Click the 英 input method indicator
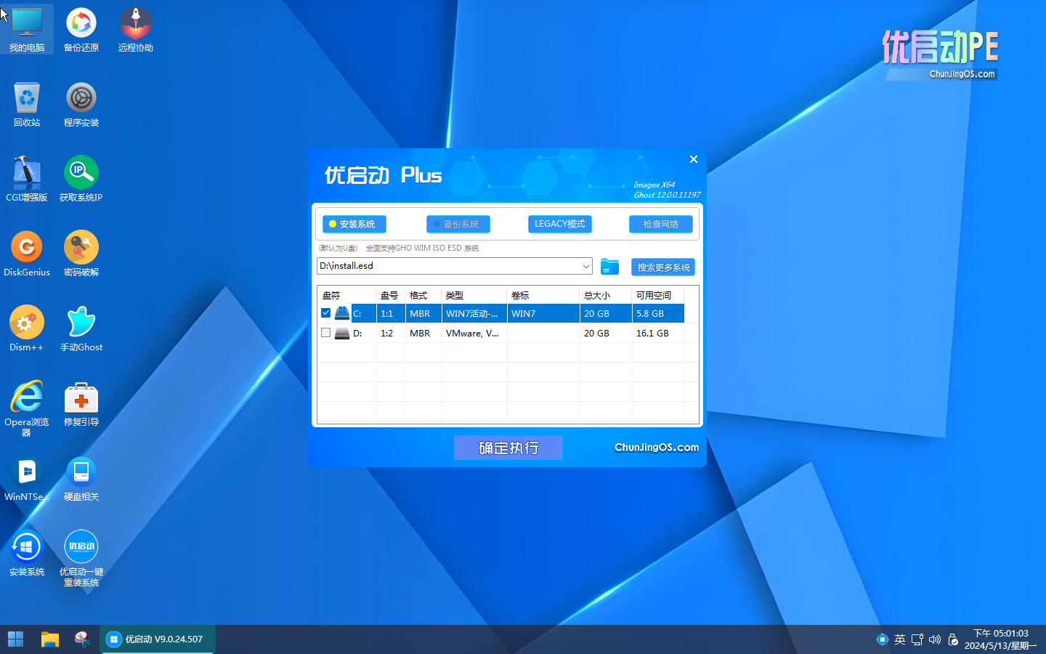This screenshot has height=654, width=1046. pyautogui.click(x=900, y=639)
